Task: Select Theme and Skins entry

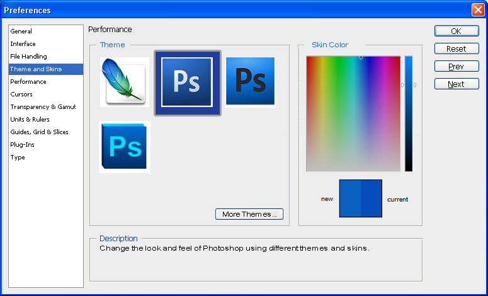Action: (46, 69)
